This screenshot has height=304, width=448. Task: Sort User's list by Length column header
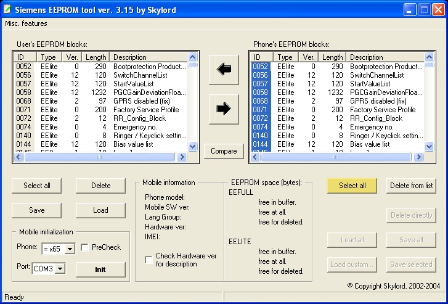pyautogui.click(x=96, y=57)
